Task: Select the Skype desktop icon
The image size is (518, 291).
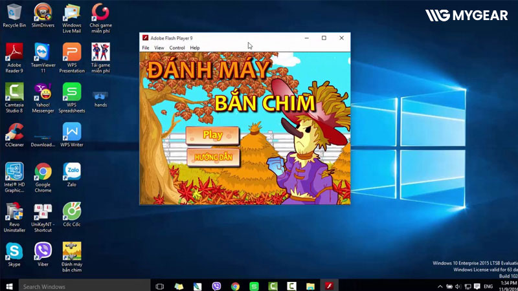Action: tap(14, 251)
